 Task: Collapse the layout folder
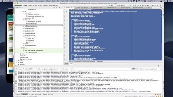(24, 20)
